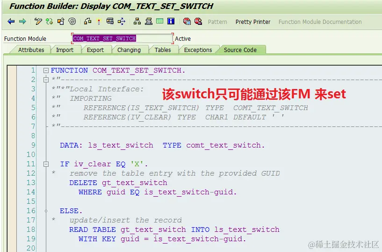Viewport: 382px width, 252px height.
Task: Show the Display Object List hierarchy icon
Action: [137, 22]
